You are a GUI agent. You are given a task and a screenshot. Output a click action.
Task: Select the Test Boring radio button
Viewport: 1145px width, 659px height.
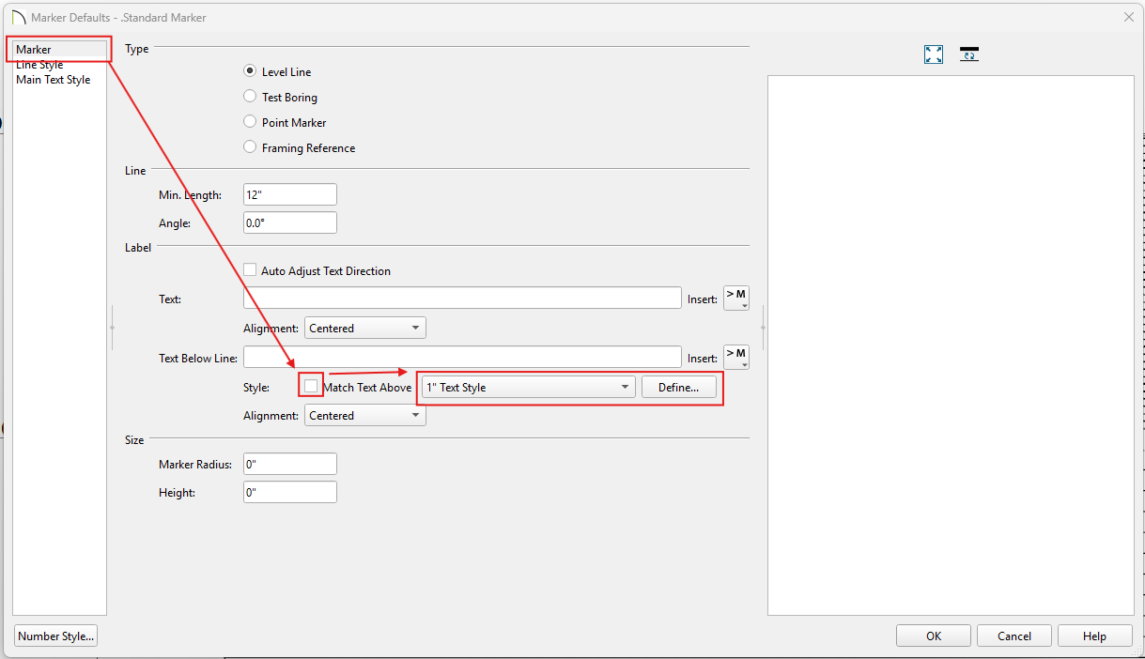[250, 97]
